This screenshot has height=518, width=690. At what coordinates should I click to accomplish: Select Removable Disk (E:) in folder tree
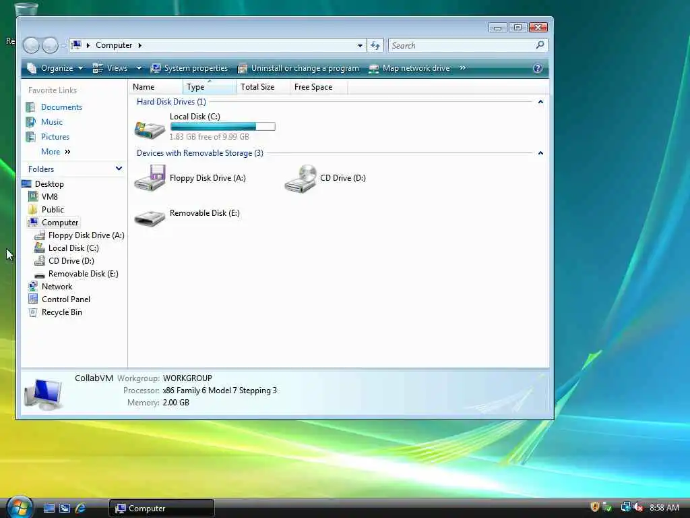[83, 274]
